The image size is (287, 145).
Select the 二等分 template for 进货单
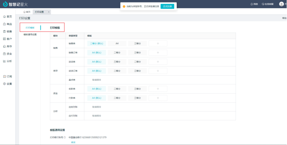[x=138, y=62]
